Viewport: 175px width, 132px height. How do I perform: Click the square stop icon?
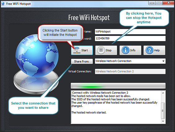tap(101, 50)
